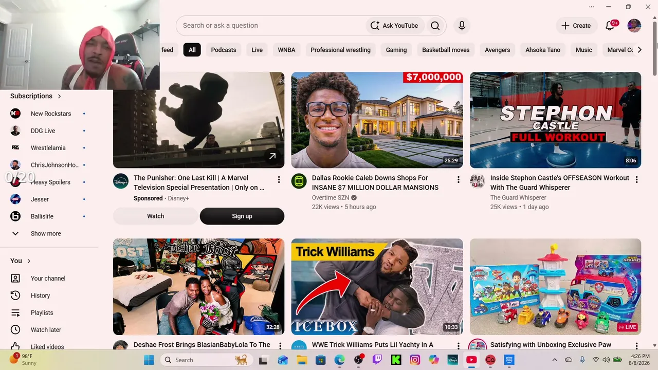Select the WNBA filter chip
The height and width of the screenshot is (370, 658).
point(287,50)
